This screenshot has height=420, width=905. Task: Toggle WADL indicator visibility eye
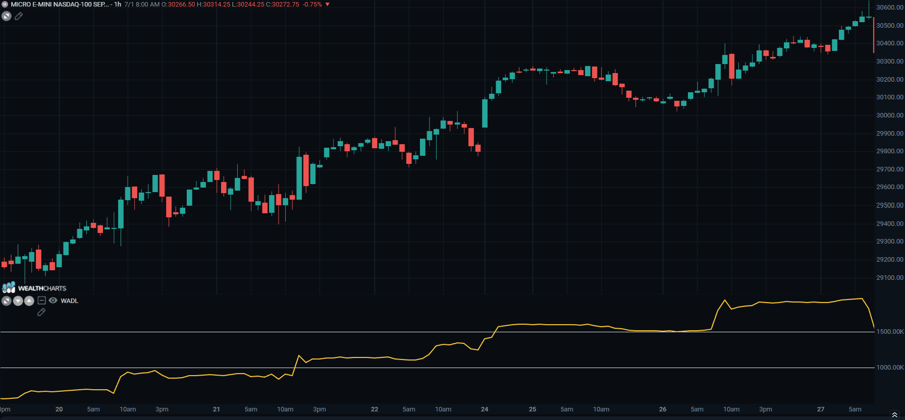coord(53,301)
